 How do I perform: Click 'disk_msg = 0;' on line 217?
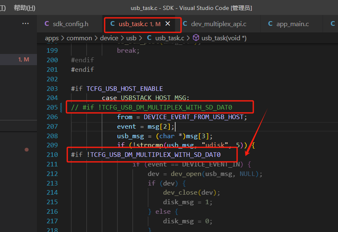[x=188, y=221]
